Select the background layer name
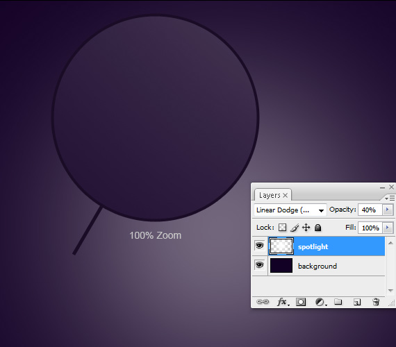The height and width of the screenshot is (347, 396). [x=317, y=266]
